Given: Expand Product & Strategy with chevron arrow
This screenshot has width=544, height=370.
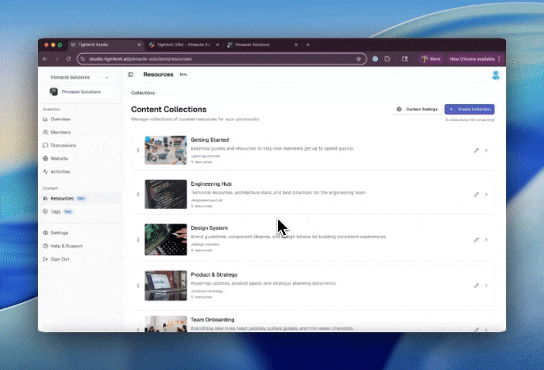Looking at the screenshot, I should [486, 285].
